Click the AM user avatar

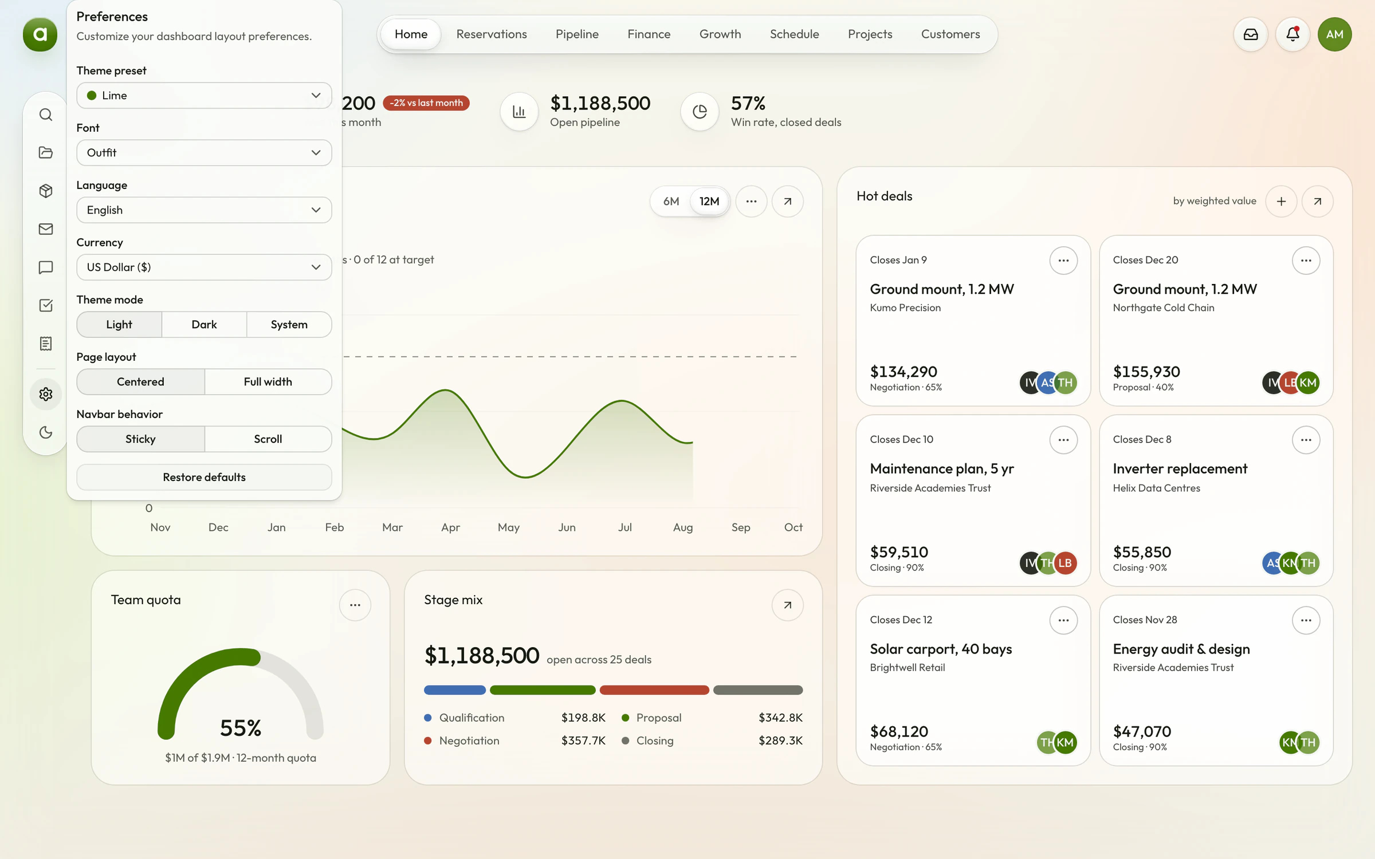[x=1334, y=34]
